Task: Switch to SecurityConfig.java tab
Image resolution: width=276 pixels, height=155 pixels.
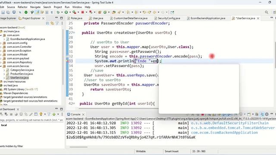Action: pos(167,18)
